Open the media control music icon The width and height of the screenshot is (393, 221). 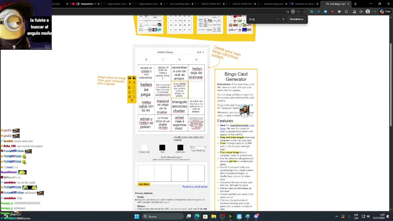pos(354,12)
